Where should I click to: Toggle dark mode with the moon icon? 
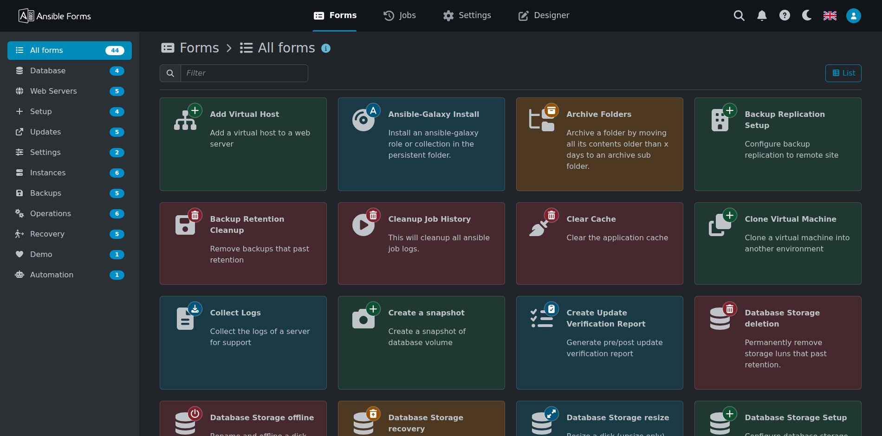click(807, 15)
